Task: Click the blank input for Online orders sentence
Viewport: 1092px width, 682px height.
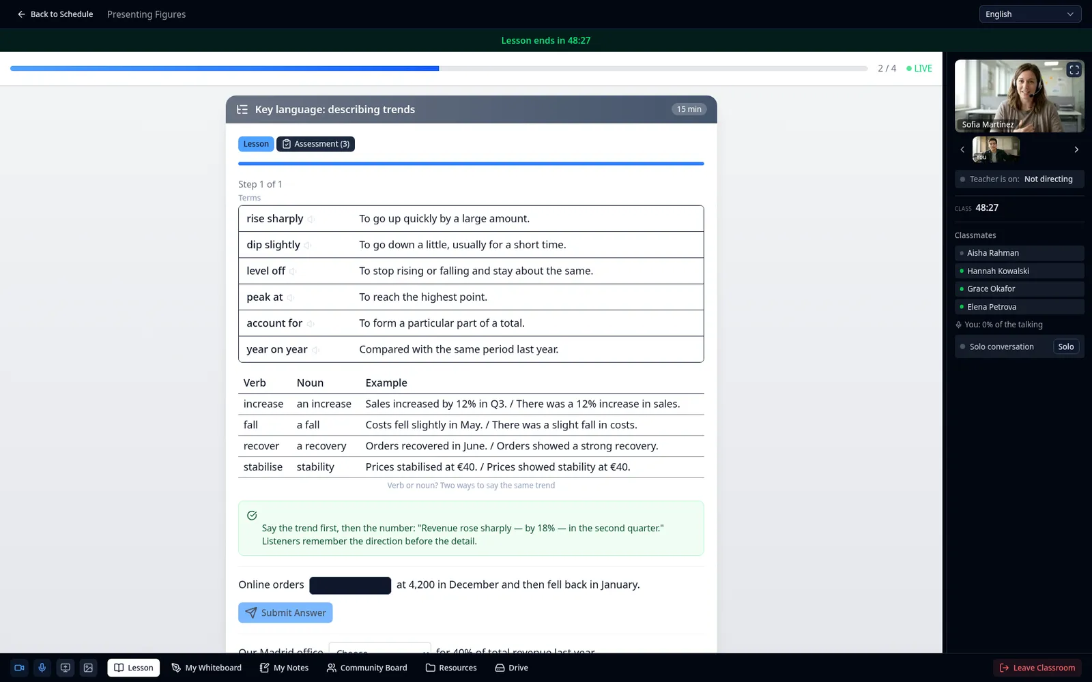Action: 350,585
